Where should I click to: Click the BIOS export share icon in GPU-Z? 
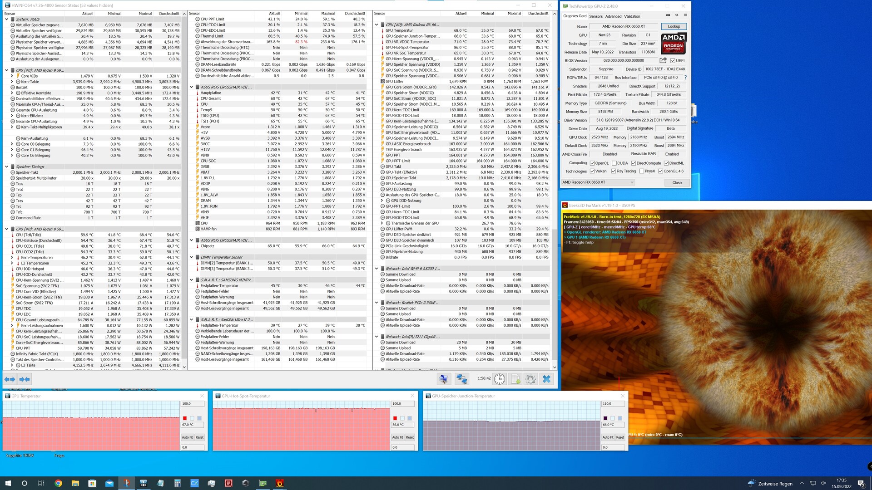click(663, 60)
